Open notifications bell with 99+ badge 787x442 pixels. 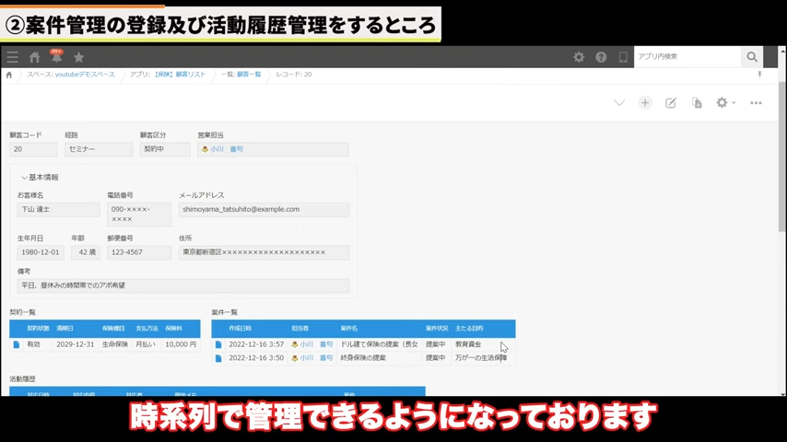point(57,56)
